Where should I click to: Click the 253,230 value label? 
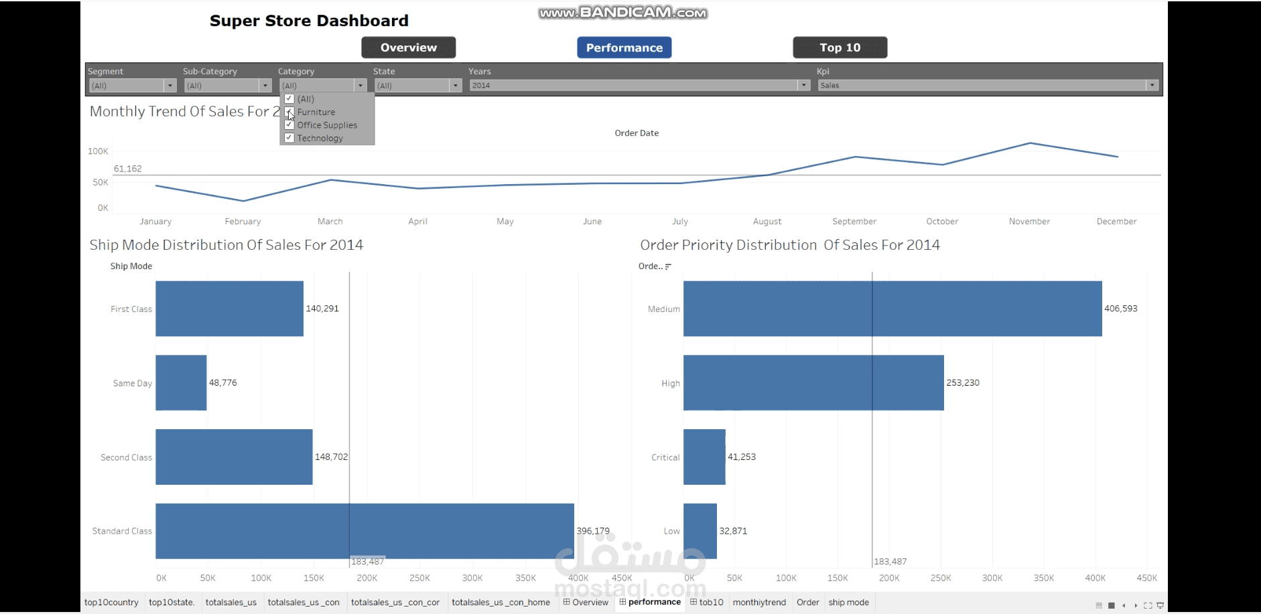pos(963,383)
